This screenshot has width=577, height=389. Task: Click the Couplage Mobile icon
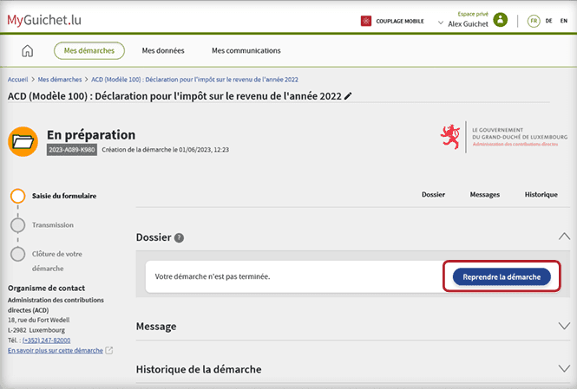click(367, 20)
